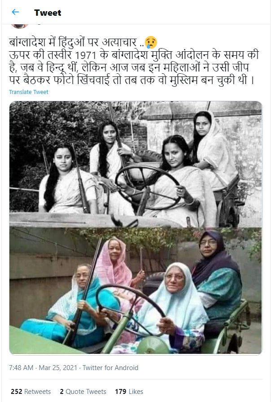
Task: Go back using the blue arrow
Action: [15, 12]
